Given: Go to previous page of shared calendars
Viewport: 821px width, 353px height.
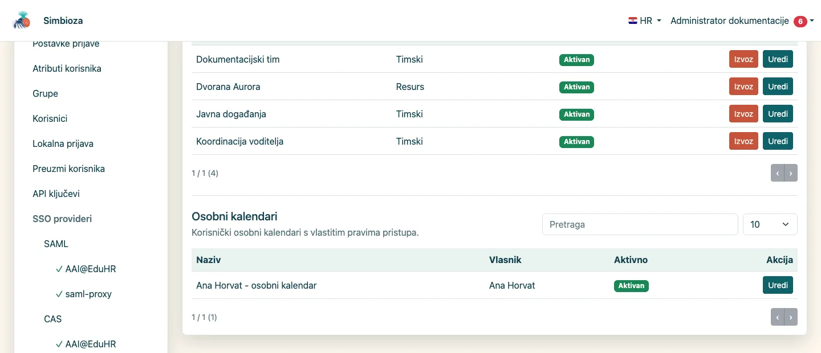Looking at the screenshot, I should 777,173.
